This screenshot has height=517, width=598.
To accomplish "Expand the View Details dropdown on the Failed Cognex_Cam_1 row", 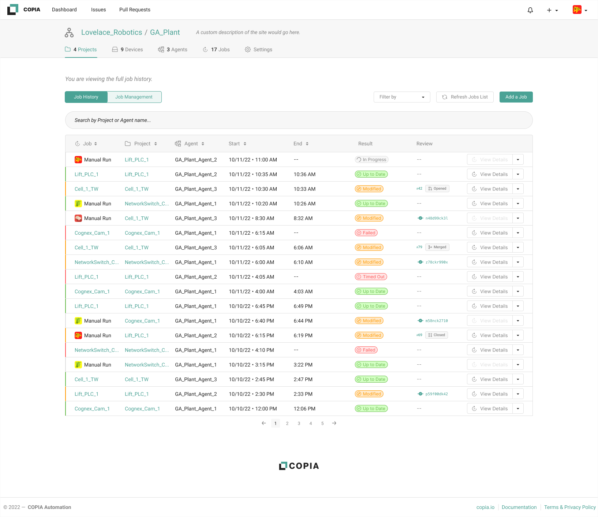I will click(518, 233).
